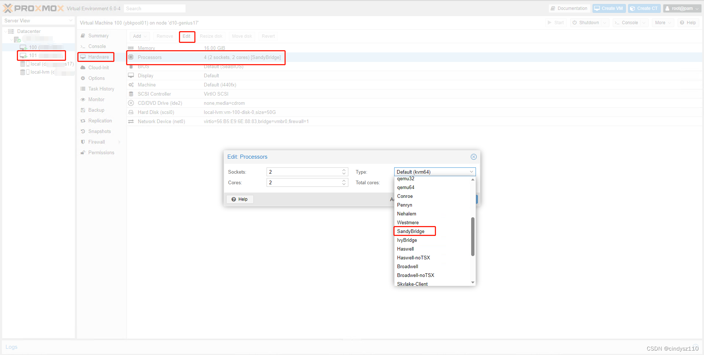This screenshot has height=355, width=704.
Task: Click the Move disk button
Action: click(x=242, y=36)
